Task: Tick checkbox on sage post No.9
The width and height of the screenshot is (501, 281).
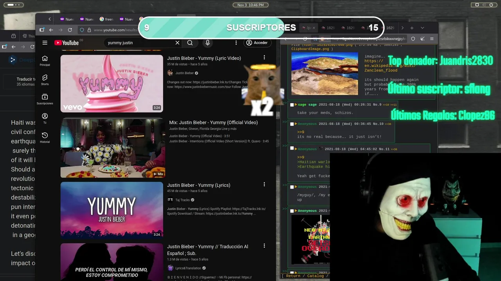Action: tap(292, 105)
